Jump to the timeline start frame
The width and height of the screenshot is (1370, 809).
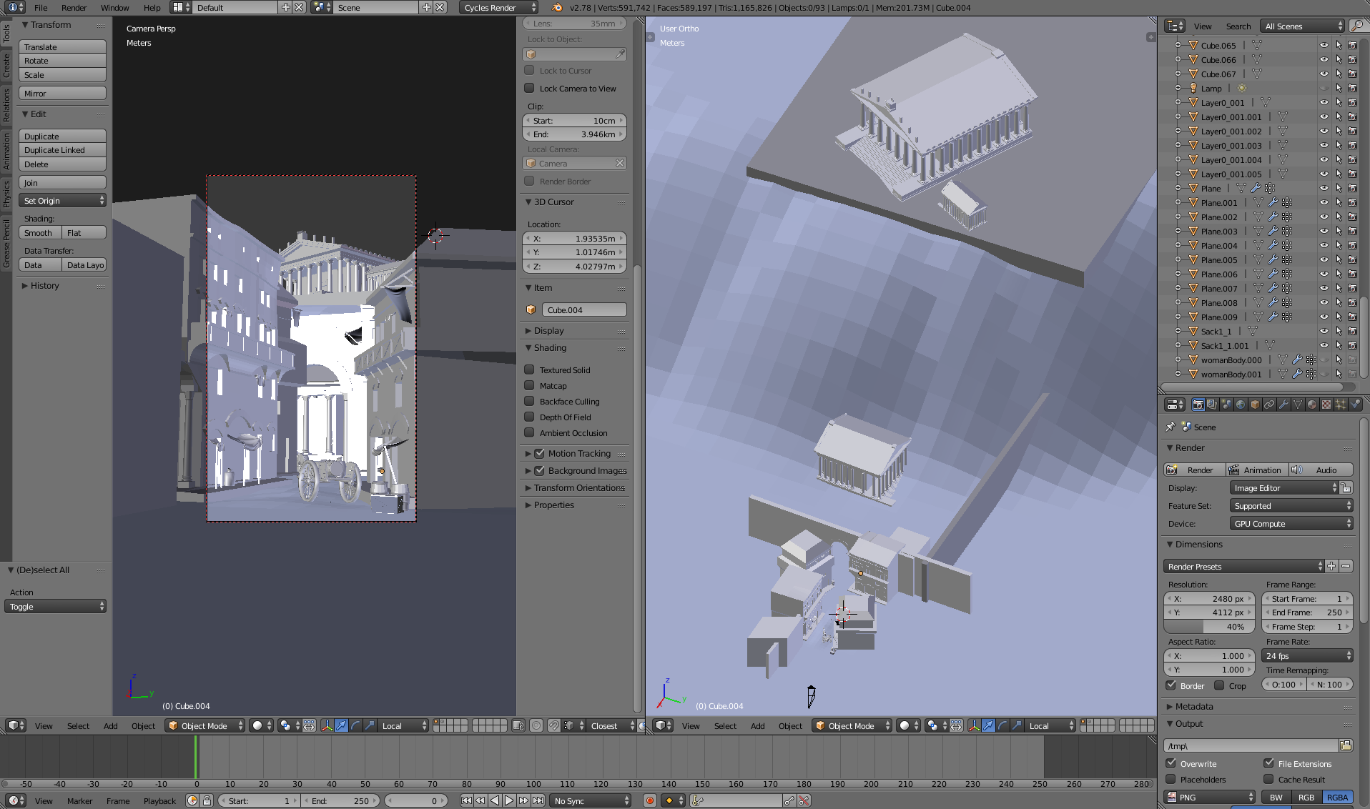click(x=466, y=800)
